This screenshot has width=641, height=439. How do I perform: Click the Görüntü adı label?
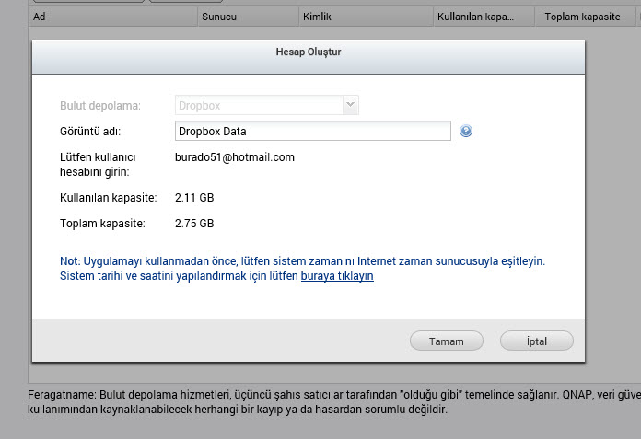click(x=90, y=132)
